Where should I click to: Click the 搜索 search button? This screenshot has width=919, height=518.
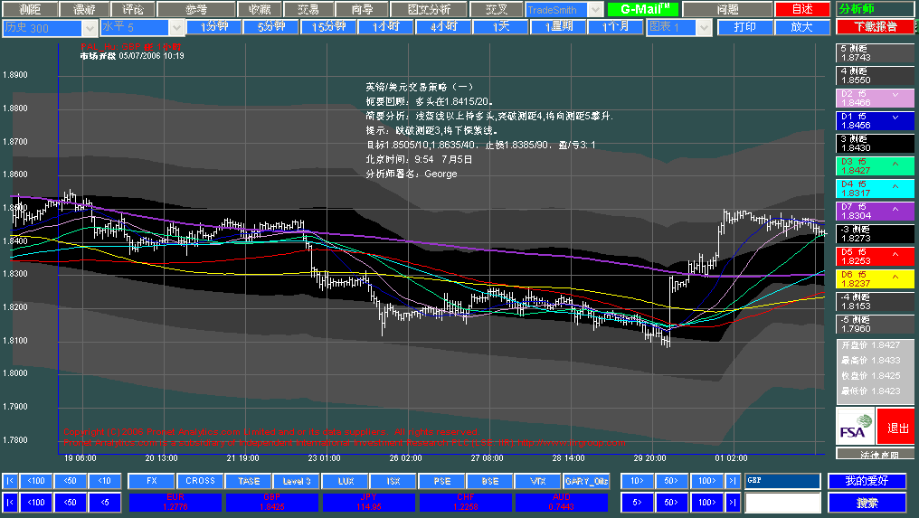point(867,502)
